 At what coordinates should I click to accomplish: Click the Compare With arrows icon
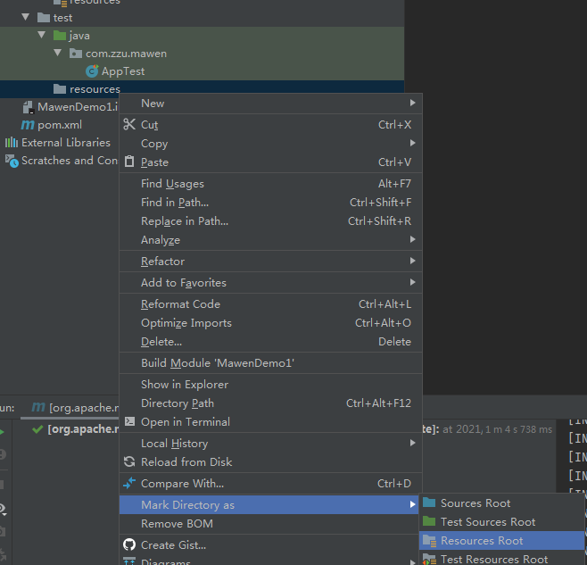click(x=129, y=483)
